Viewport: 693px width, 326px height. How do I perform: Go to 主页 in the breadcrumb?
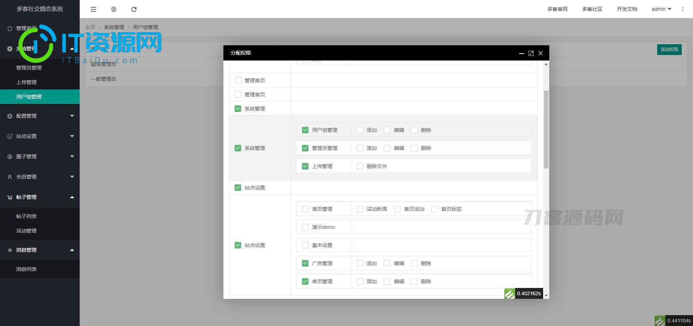point(90,27)
